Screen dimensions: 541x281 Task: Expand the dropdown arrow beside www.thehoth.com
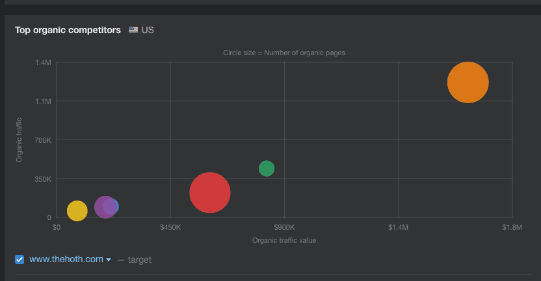[109, 260]
